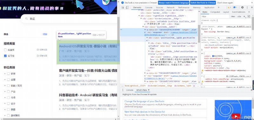
Task: Switch to the Console panel tab
Action: (x=149, y=7)
